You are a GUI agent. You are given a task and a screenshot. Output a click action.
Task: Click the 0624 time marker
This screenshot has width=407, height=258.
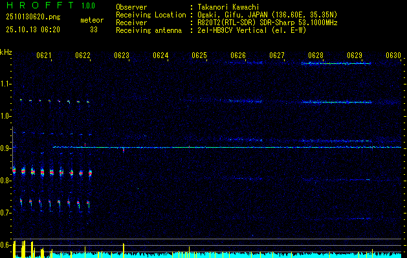click(160, 55)
